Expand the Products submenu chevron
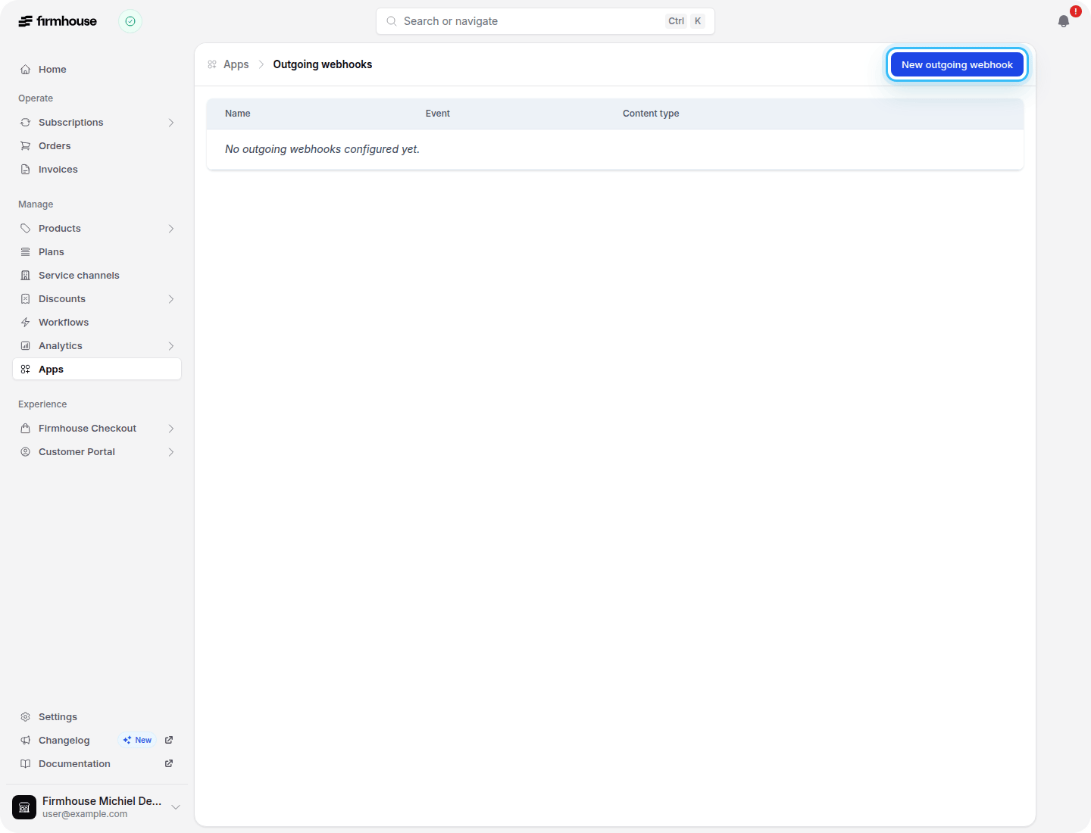This screenshot has width=1091, height=833. coord(171,228)
